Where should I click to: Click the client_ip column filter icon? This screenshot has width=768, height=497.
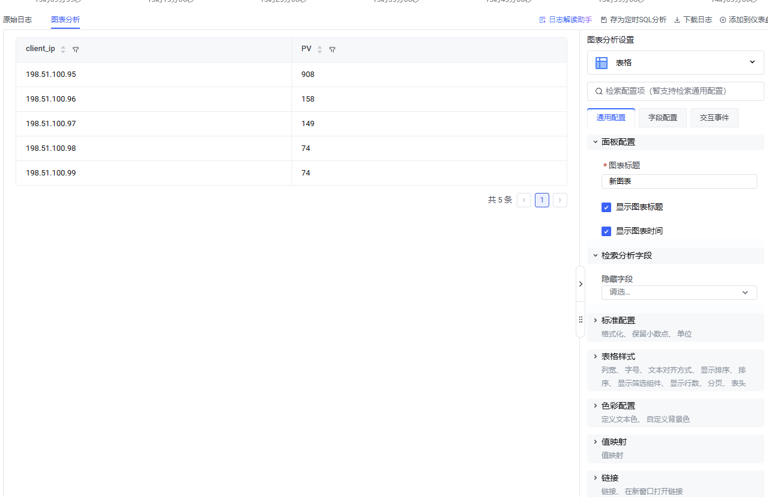[x=76, y=50]
